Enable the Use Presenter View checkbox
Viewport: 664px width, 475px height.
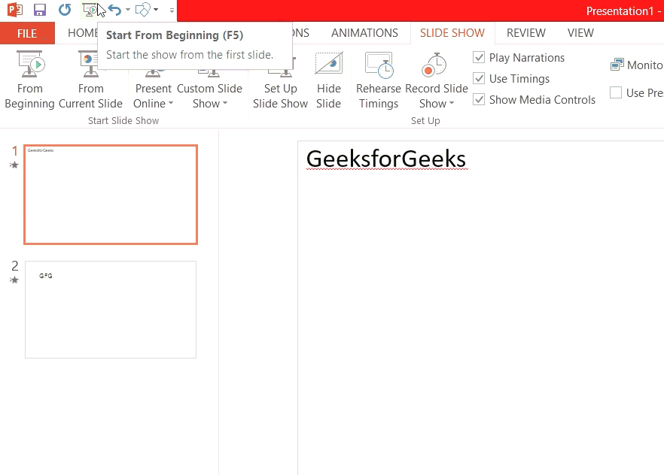pos(616,92)
